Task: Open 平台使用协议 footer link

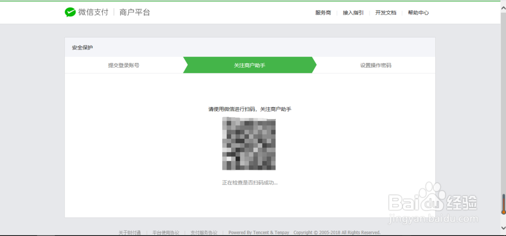Action: pyautogui.click(x=166, y=233)
